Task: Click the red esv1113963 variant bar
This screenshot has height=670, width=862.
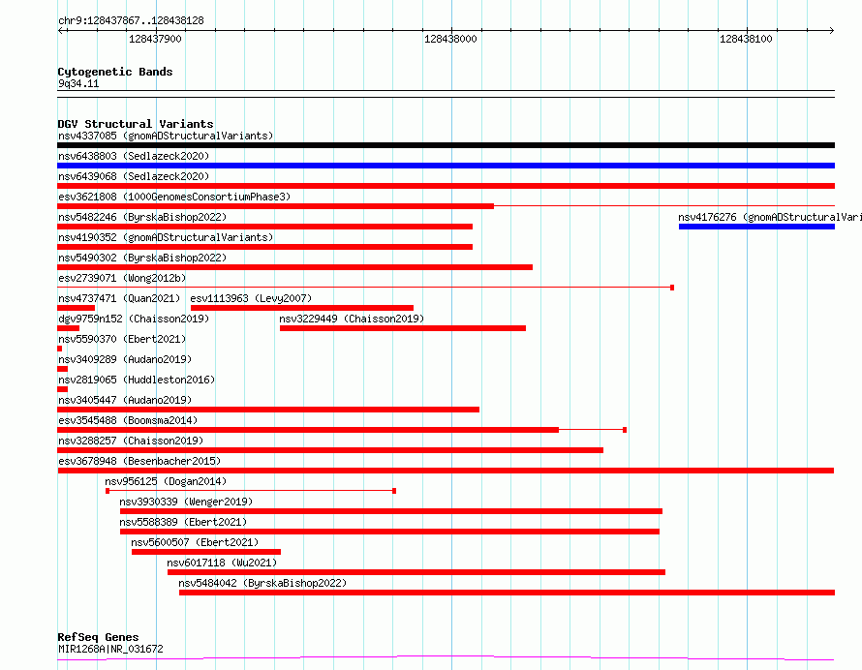Action: click(x=302, y=308)
